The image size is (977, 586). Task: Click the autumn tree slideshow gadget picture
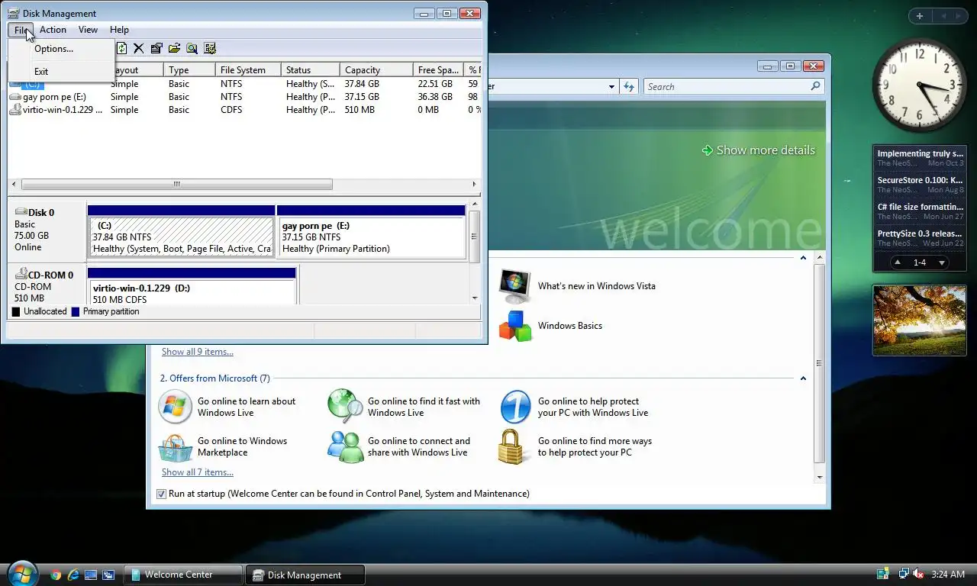[920, 320]
